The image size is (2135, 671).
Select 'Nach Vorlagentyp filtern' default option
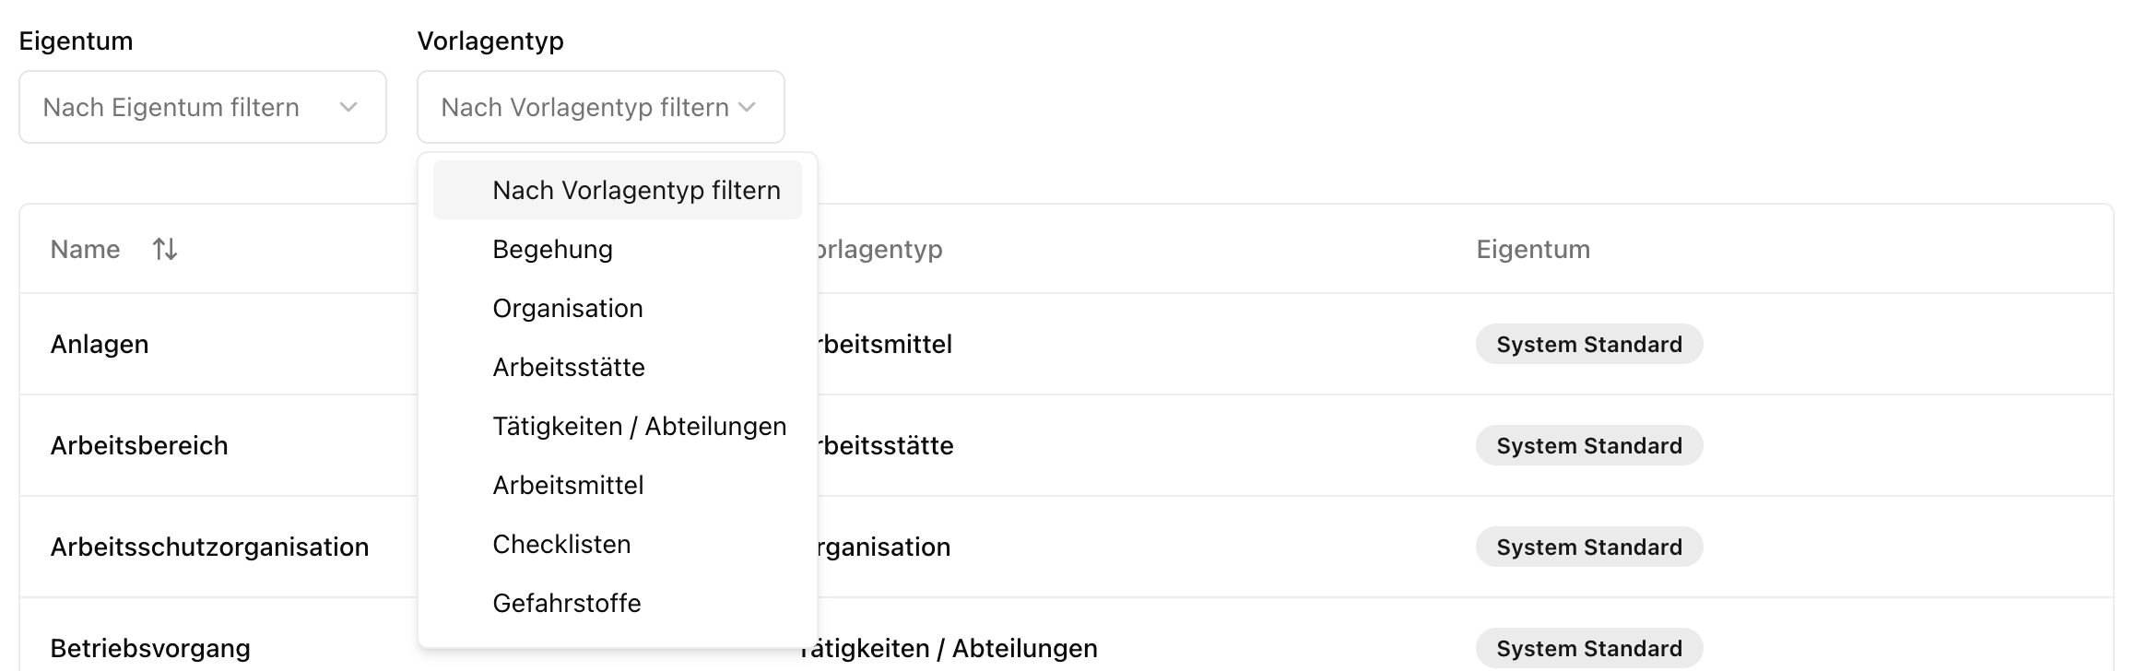coord(636,190)
